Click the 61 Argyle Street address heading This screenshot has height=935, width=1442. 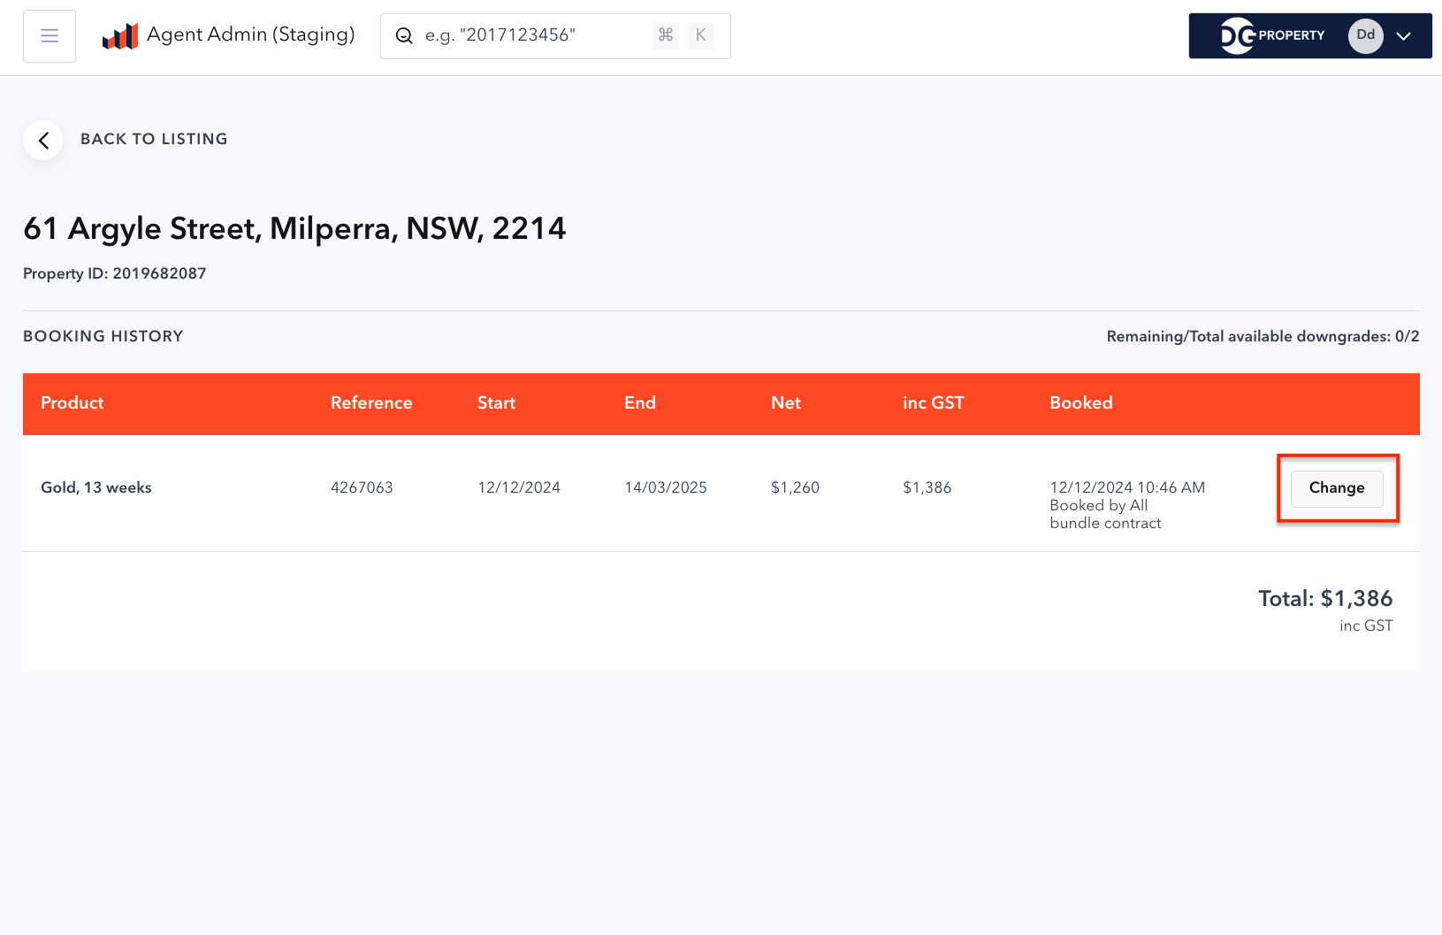coord(294,229)
